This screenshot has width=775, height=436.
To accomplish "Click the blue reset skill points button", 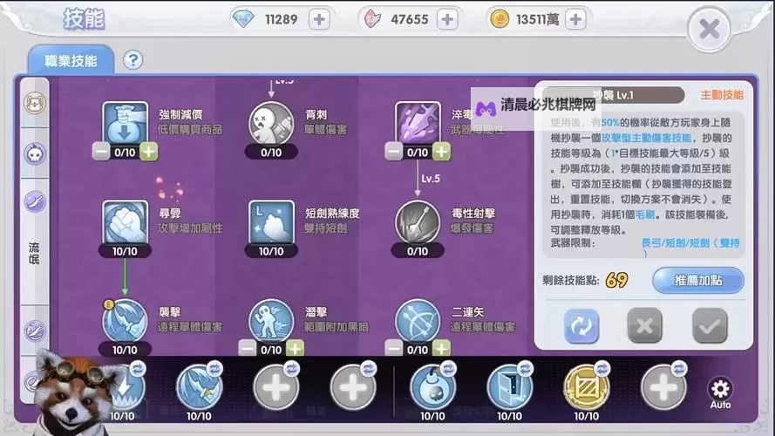I will [581, 326].
